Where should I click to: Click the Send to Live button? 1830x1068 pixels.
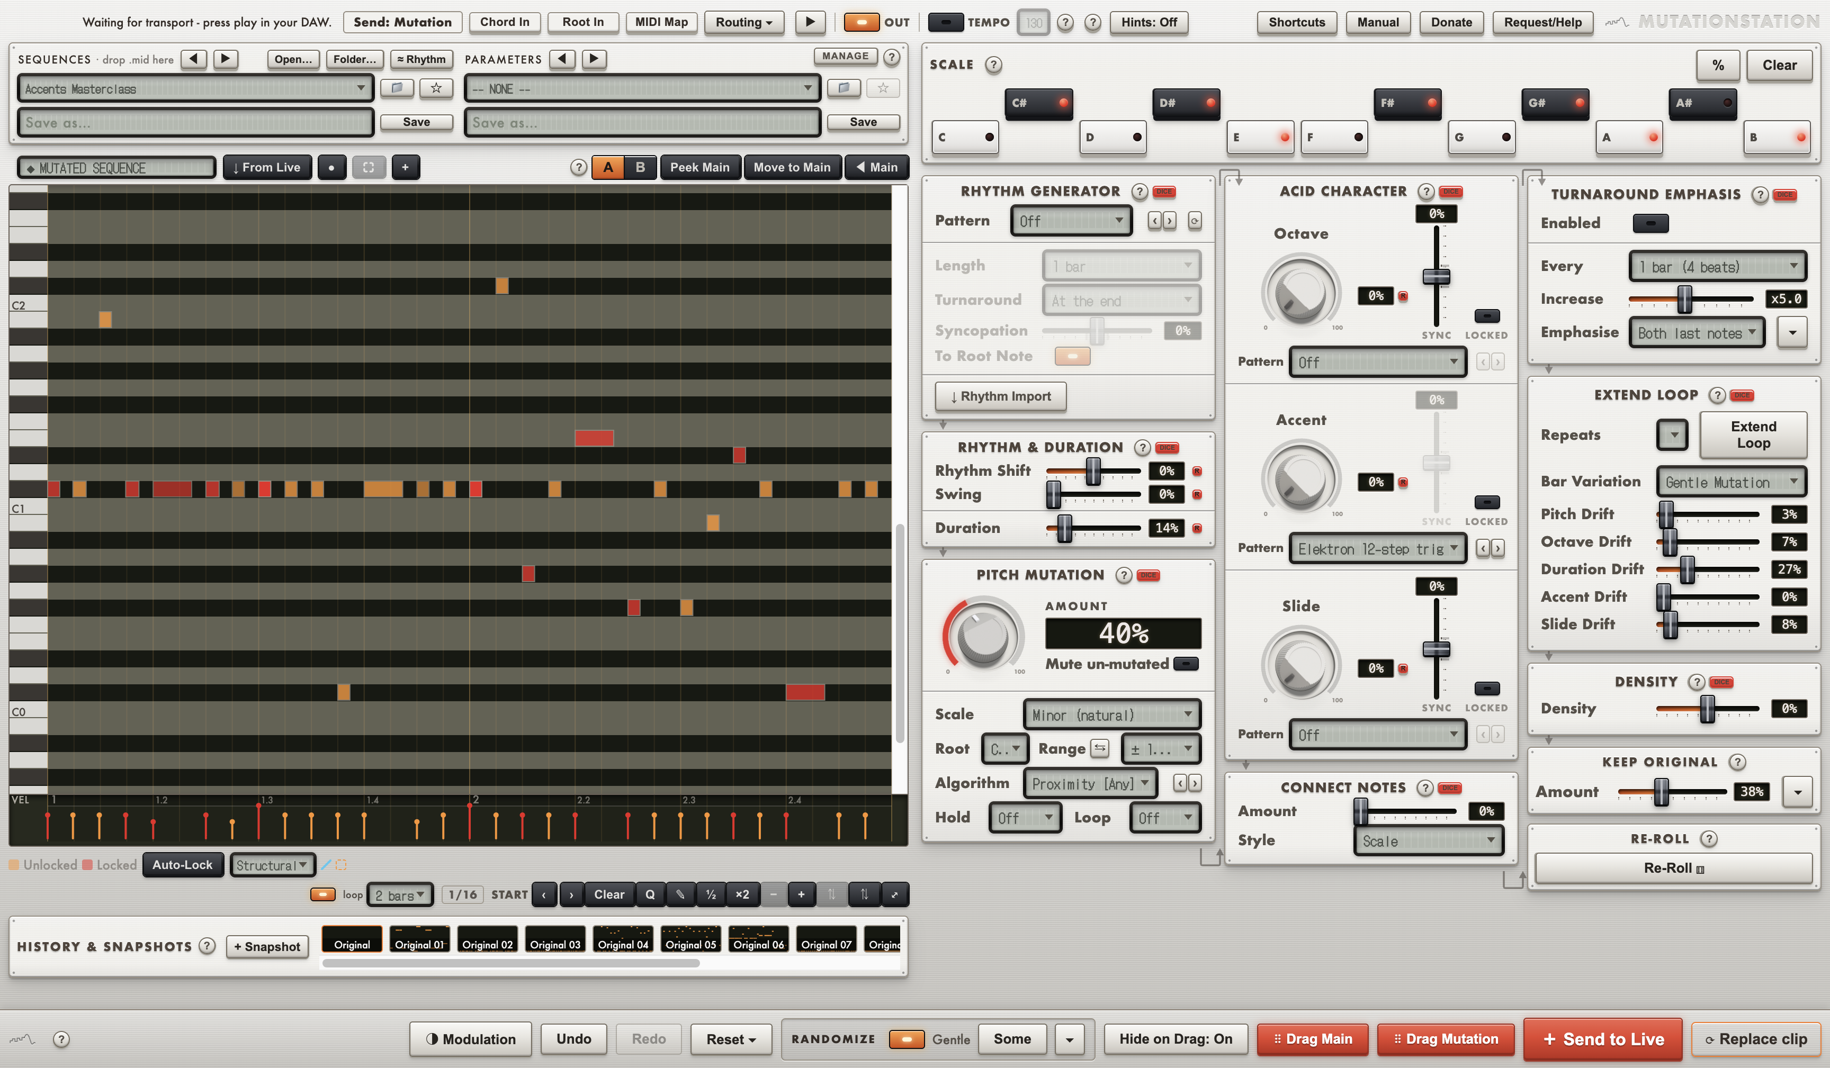(1603, 1039)
